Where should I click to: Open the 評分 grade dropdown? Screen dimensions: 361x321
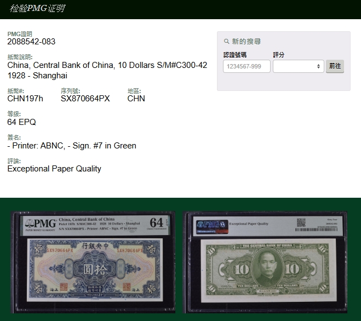pyautogui.click(x=299, y=66)
